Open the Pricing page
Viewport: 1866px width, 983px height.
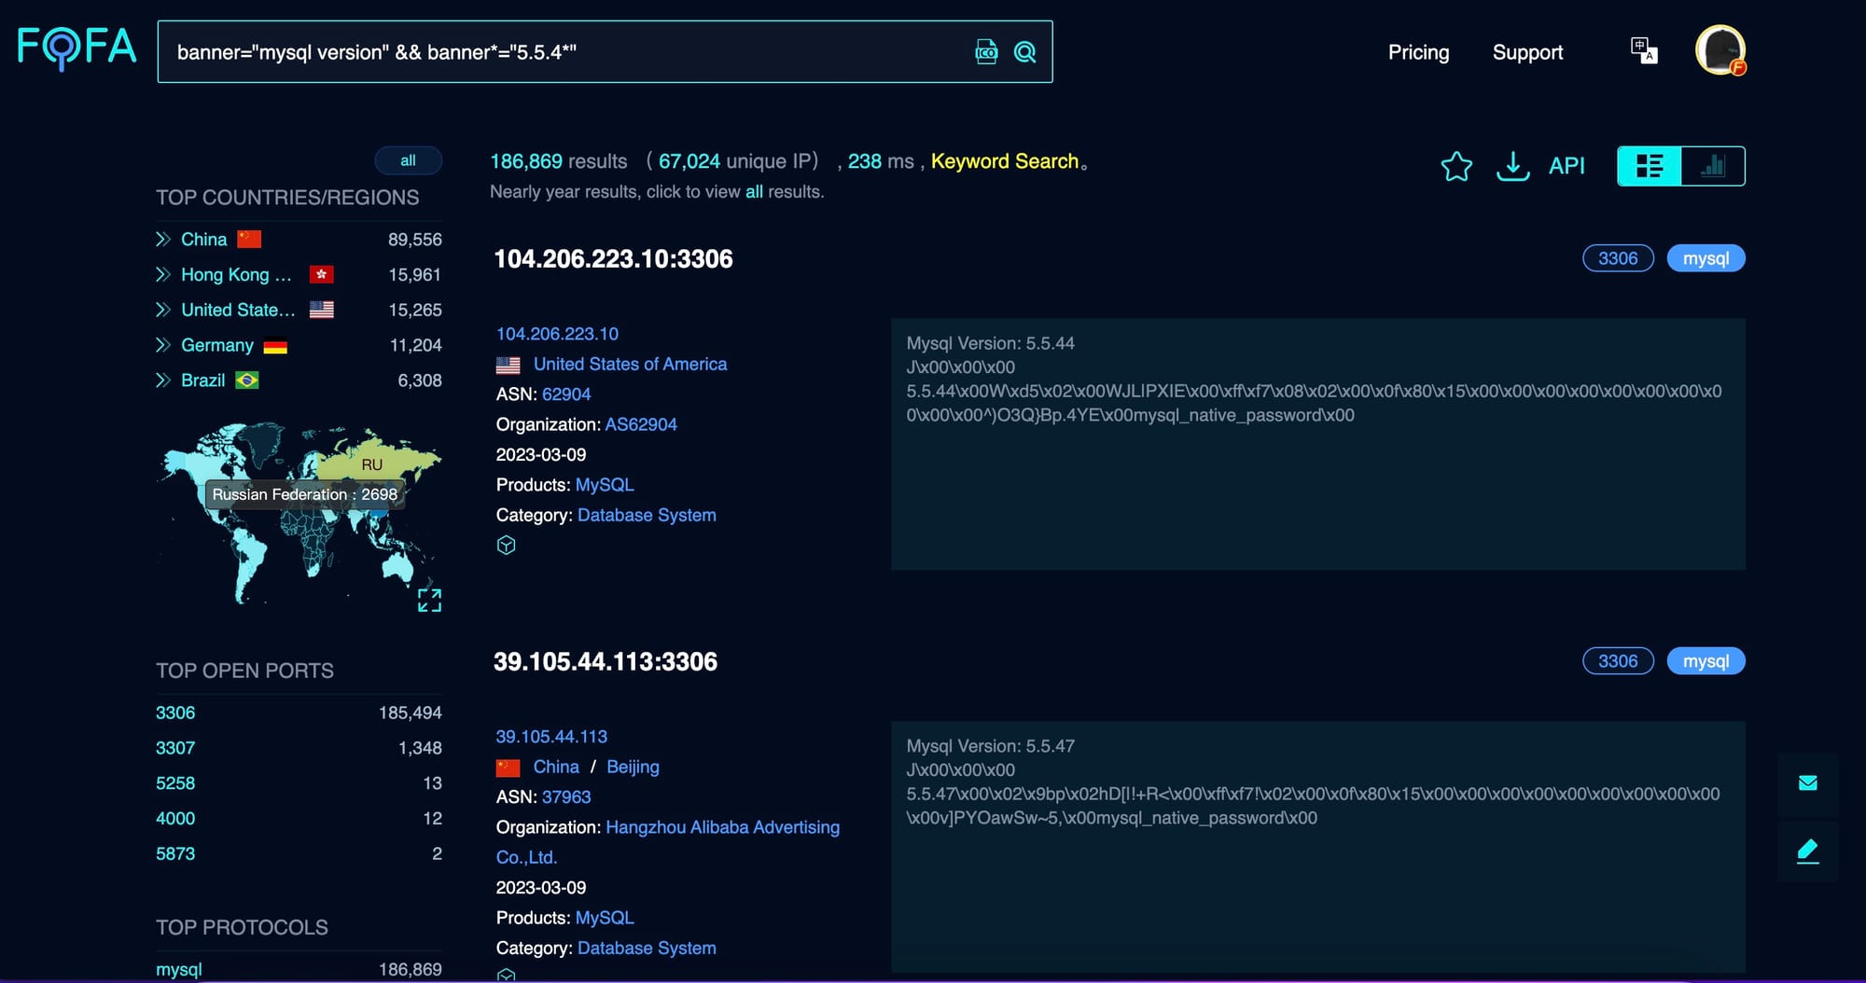point(1418,52)
